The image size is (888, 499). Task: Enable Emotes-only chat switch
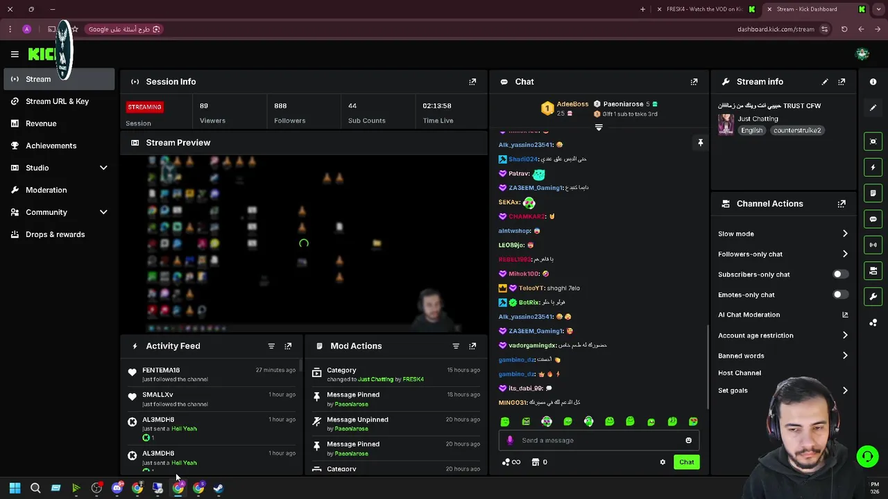coord(840,295)
